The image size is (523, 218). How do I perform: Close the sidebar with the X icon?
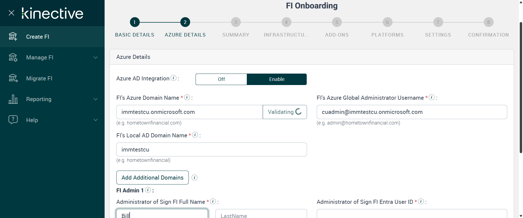pos(11,13)
